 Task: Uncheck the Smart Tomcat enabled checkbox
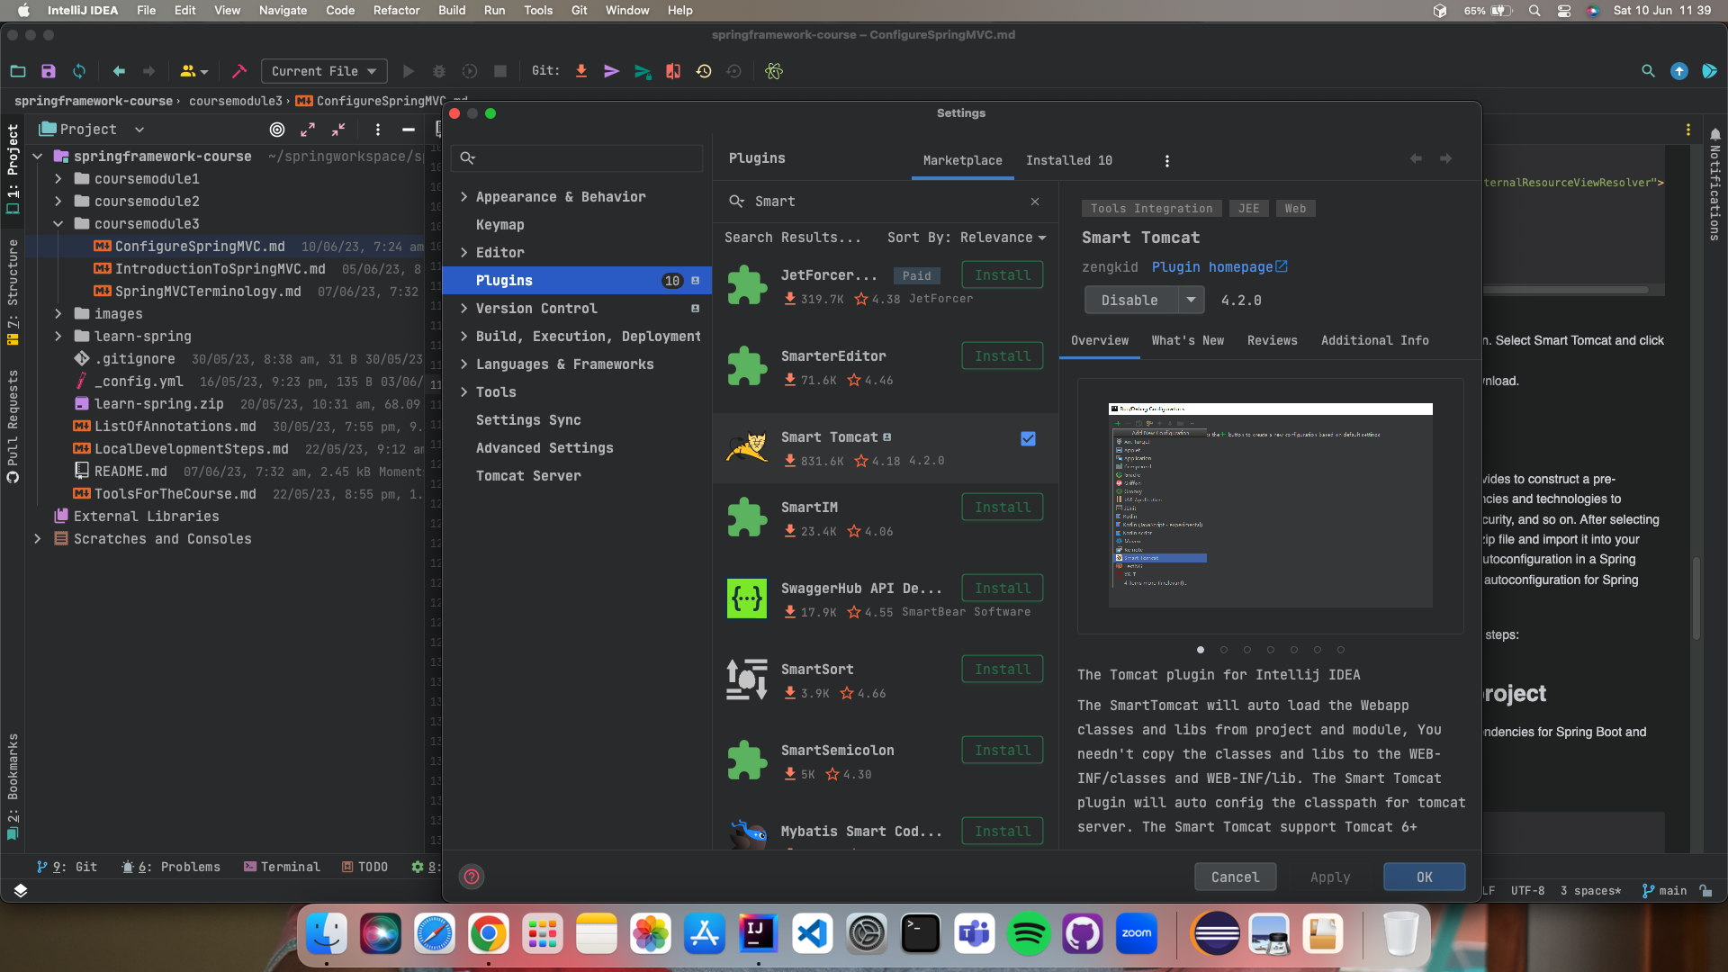[x=1028, y=439]
